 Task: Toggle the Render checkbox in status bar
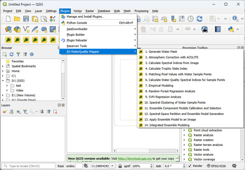(190, 166)
